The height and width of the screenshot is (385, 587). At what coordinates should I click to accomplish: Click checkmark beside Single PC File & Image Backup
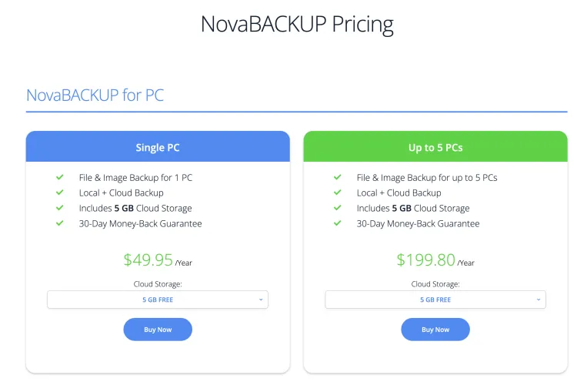tap(59, 177)
